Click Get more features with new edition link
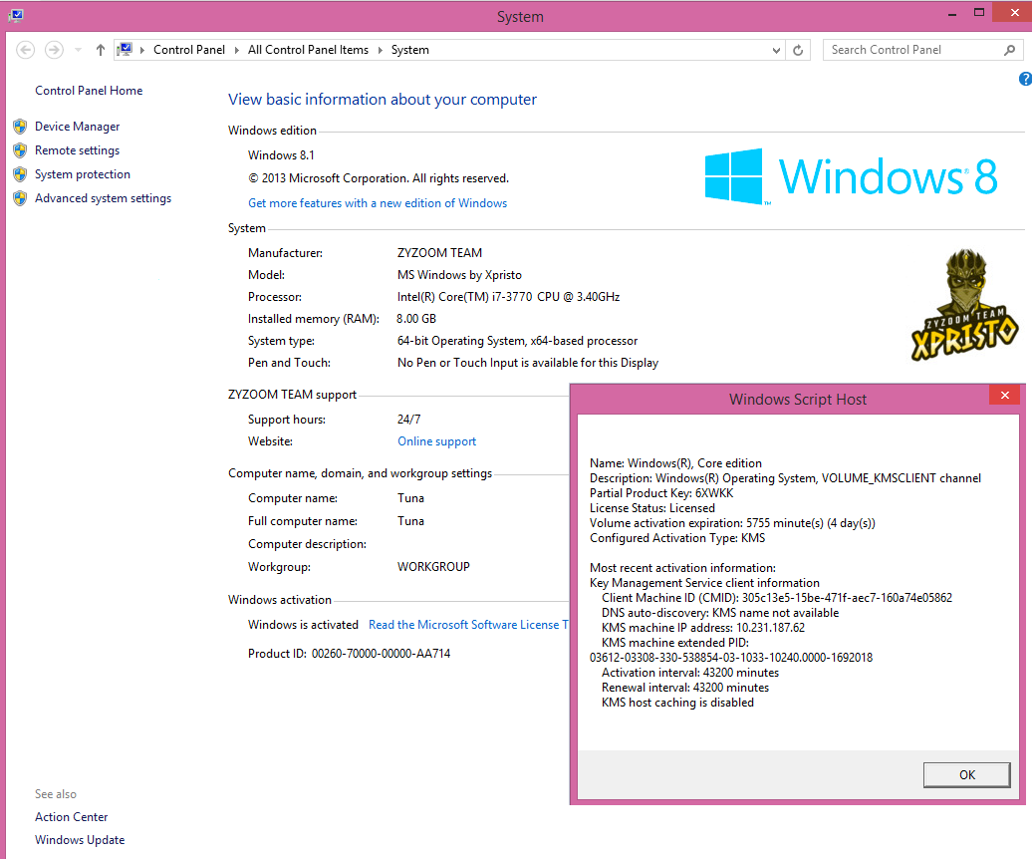Screen dimensions: 1034x859 point(378,203)
